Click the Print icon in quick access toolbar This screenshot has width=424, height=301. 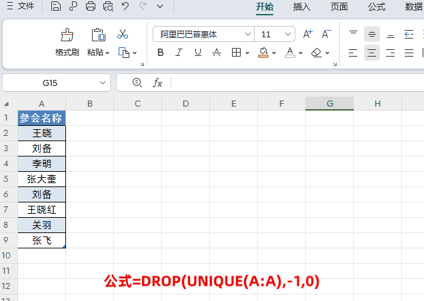pyautogui.click(x=91, y=7)
